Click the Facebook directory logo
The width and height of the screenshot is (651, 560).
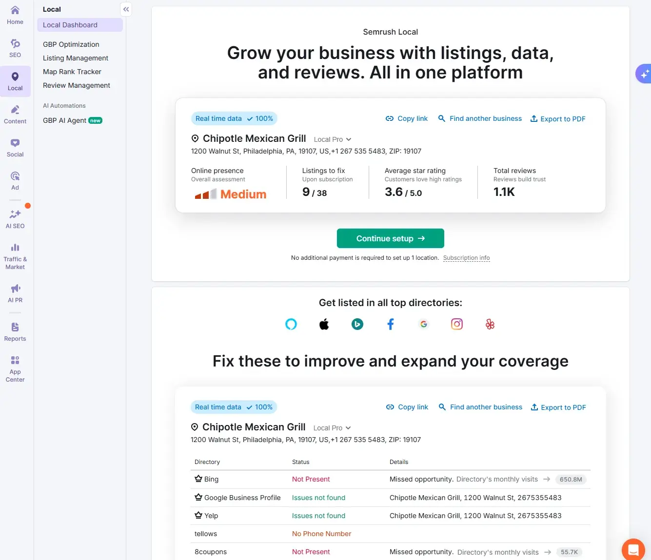tap(390, 324)
